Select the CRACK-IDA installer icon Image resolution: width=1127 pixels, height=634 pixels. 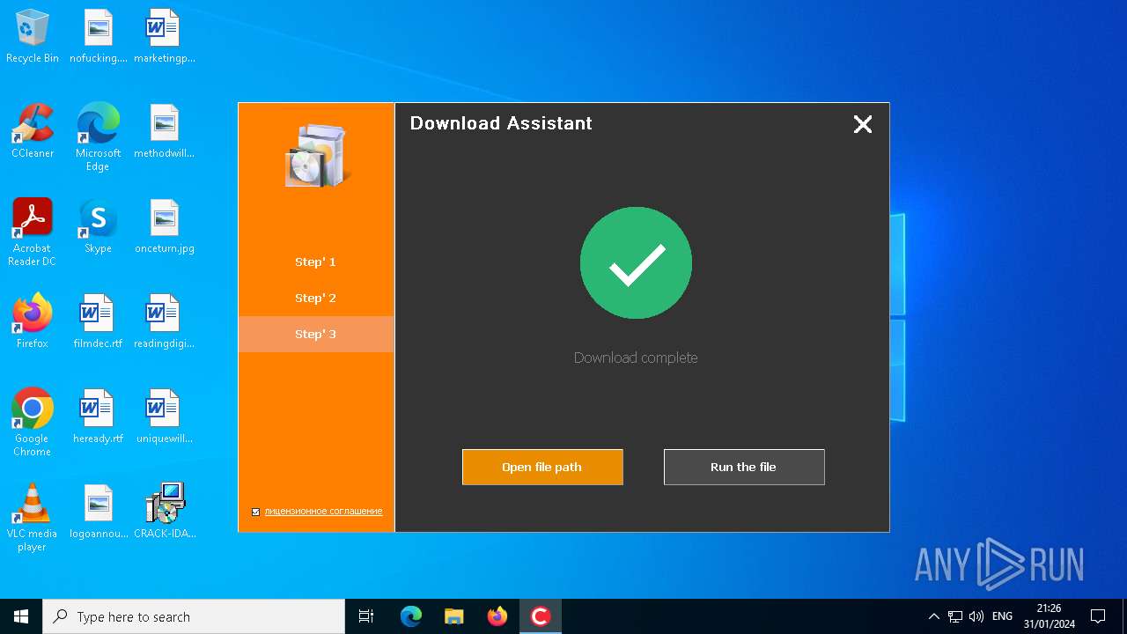(x=164, y=512)
